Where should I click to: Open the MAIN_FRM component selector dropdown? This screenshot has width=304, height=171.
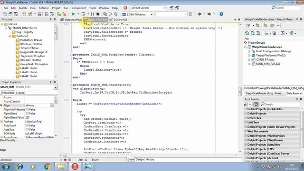point(56,87)
